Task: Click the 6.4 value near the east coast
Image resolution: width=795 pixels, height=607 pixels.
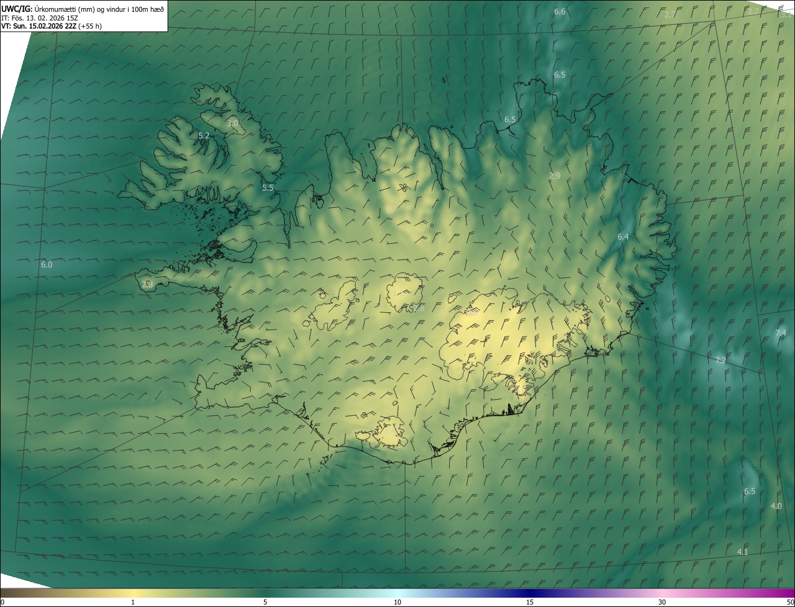Action: click(x=623, y=237)
